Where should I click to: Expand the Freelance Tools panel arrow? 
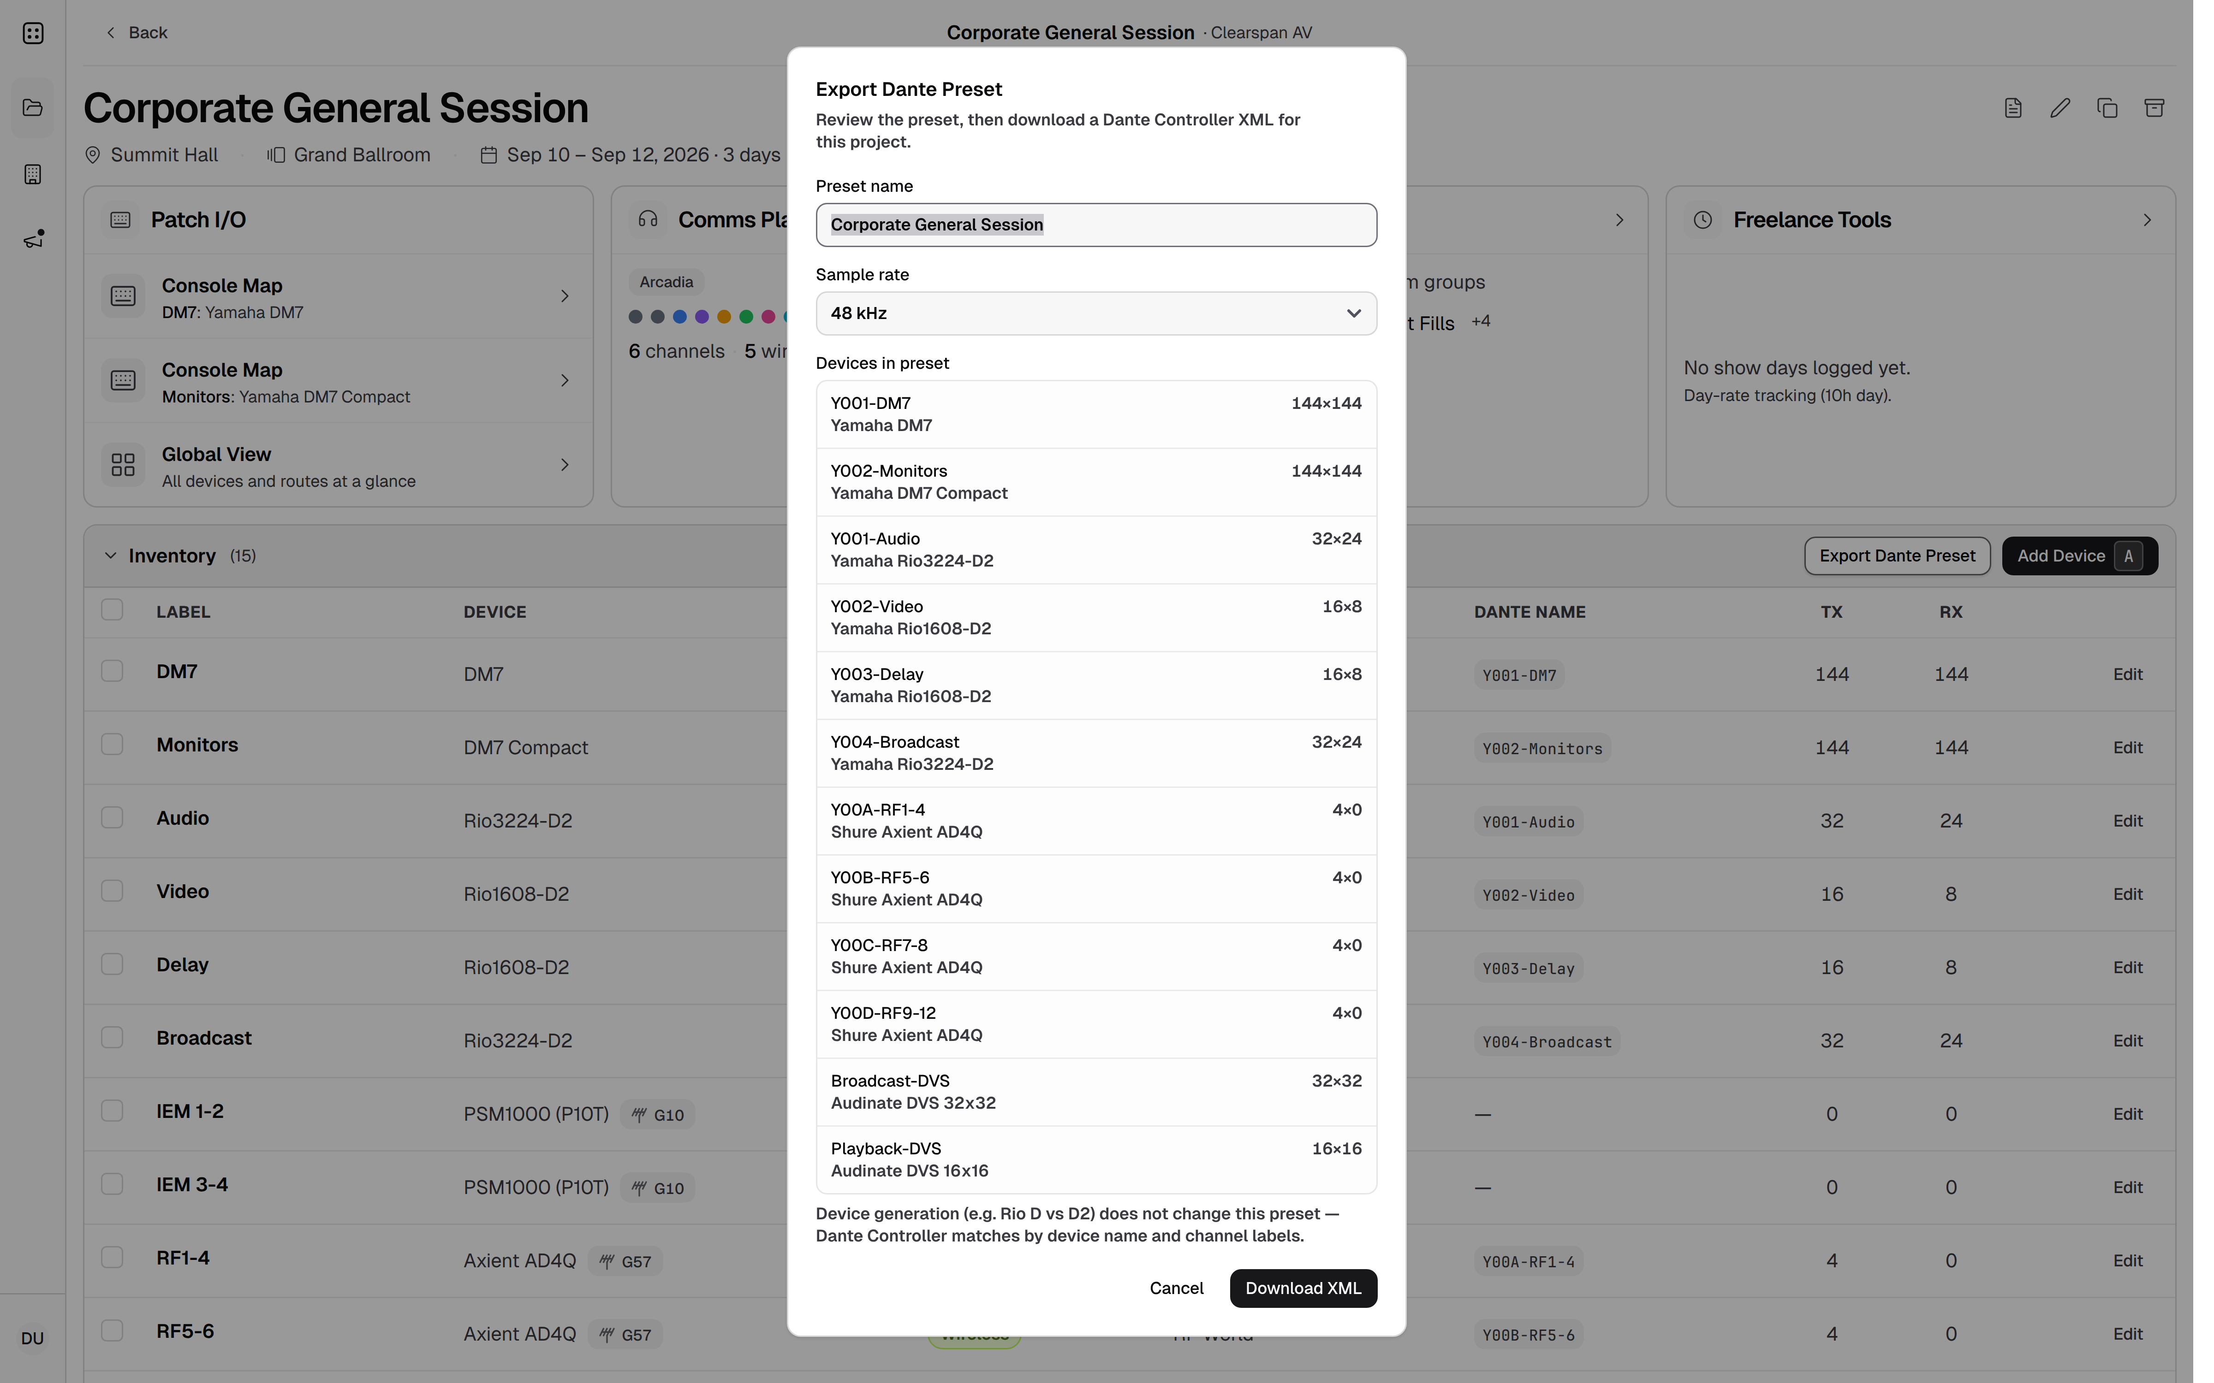coord(2146,220)
